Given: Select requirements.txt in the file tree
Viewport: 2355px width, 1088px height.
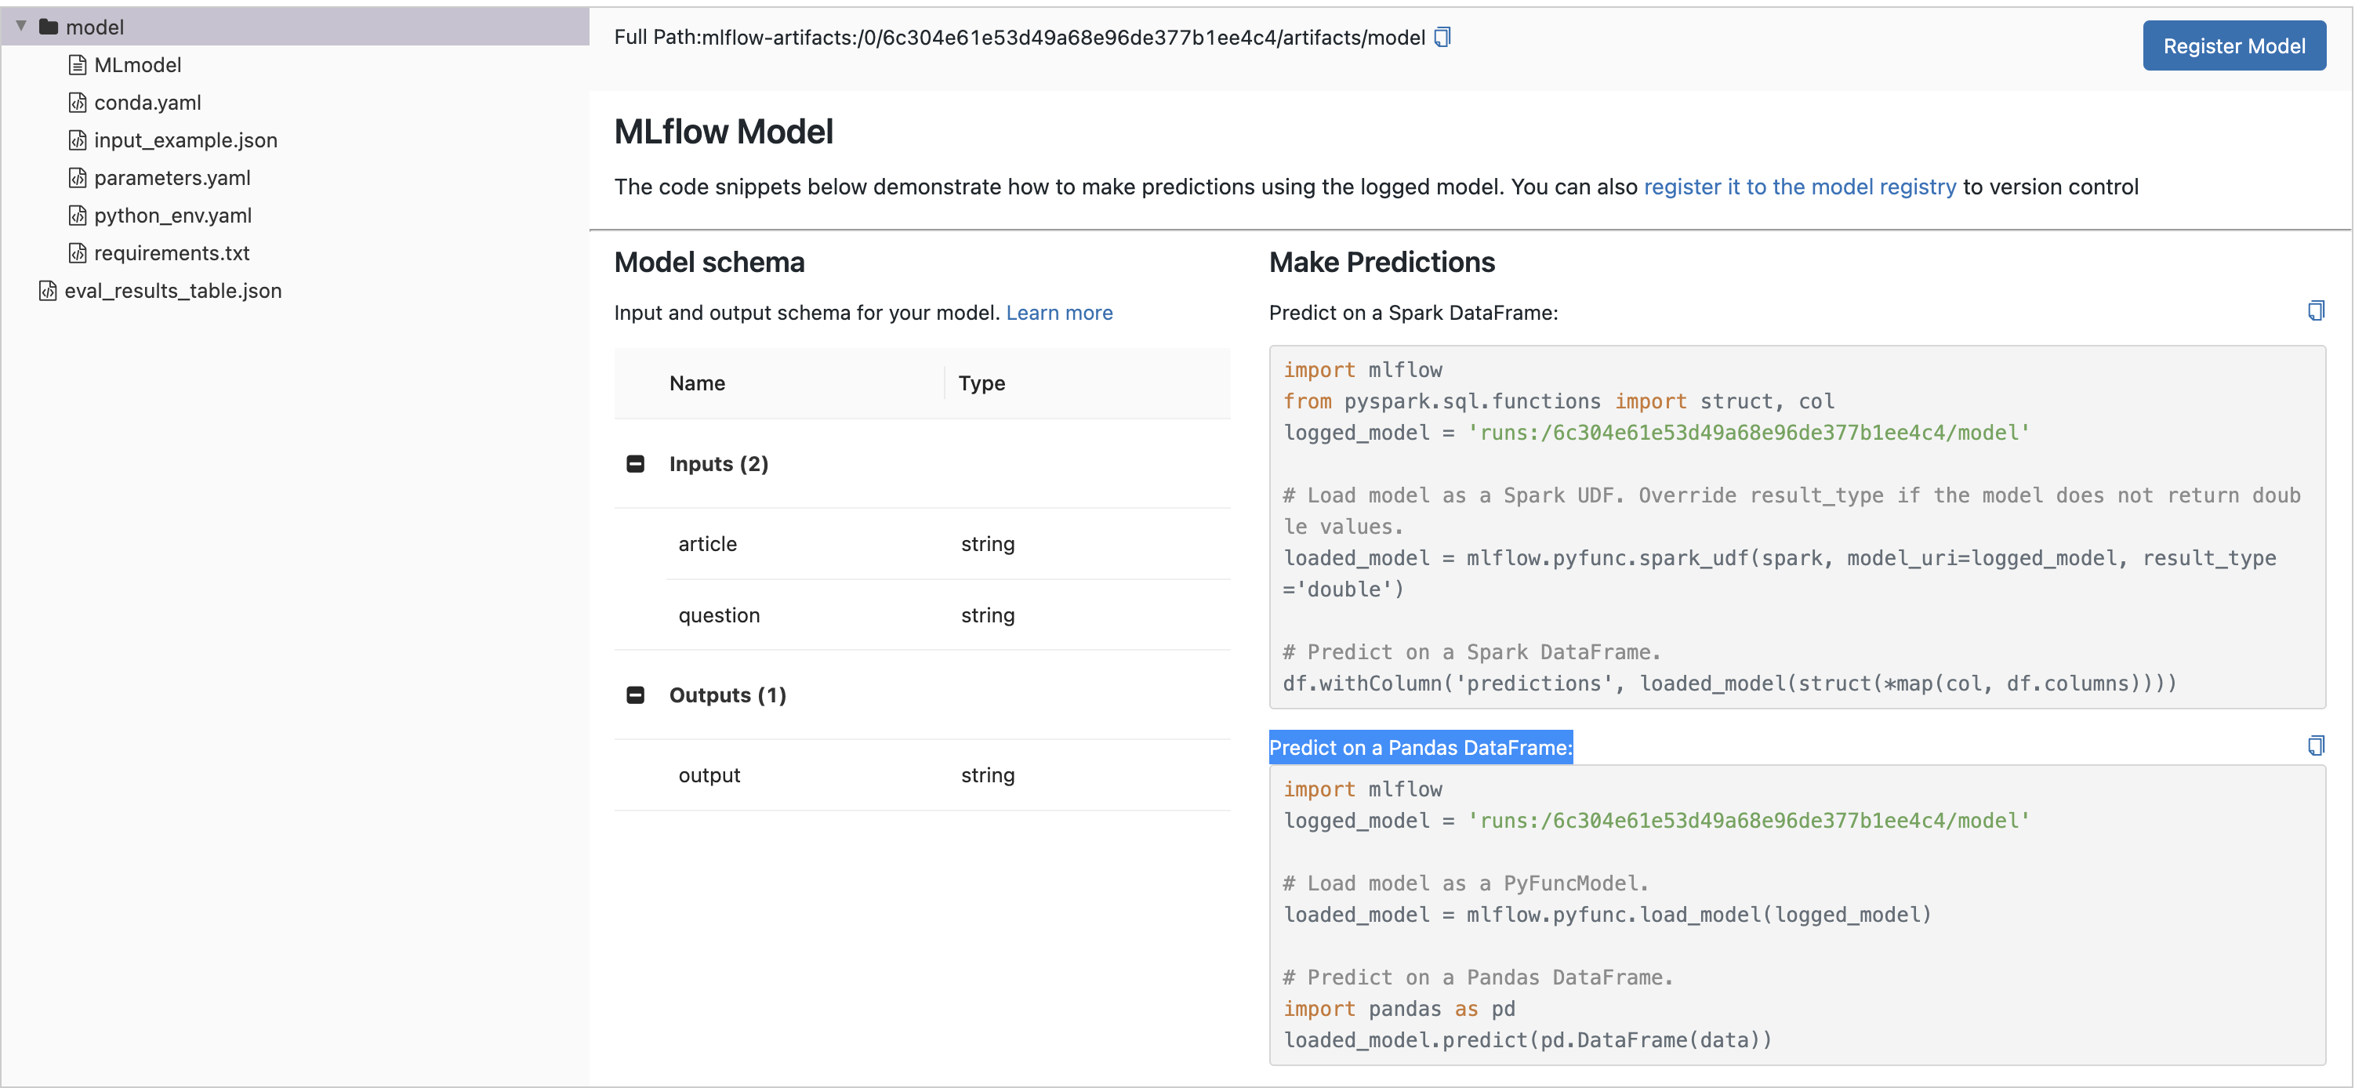Looking at the screenshot, I should click(171, 253).
